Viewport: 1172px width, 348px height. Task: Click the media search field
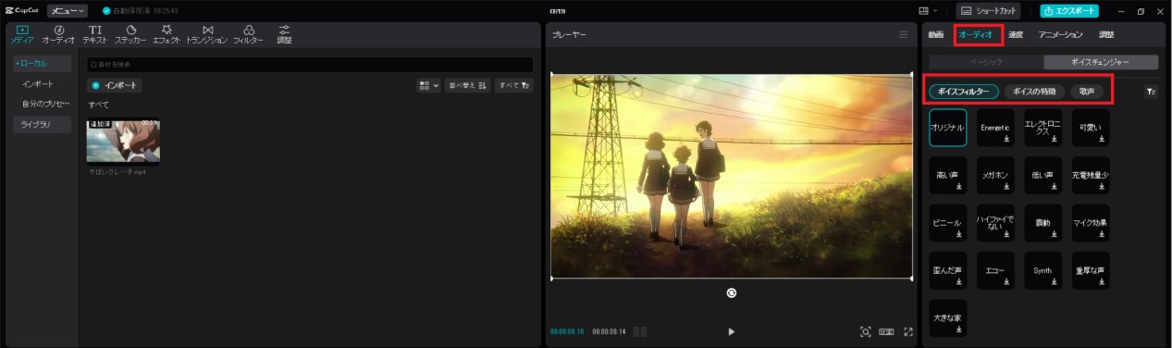310,65
